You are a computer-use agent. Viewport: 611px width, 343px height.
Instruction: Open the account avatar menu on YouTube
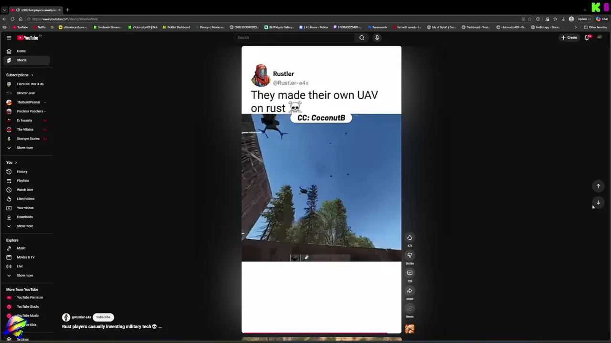600,38
